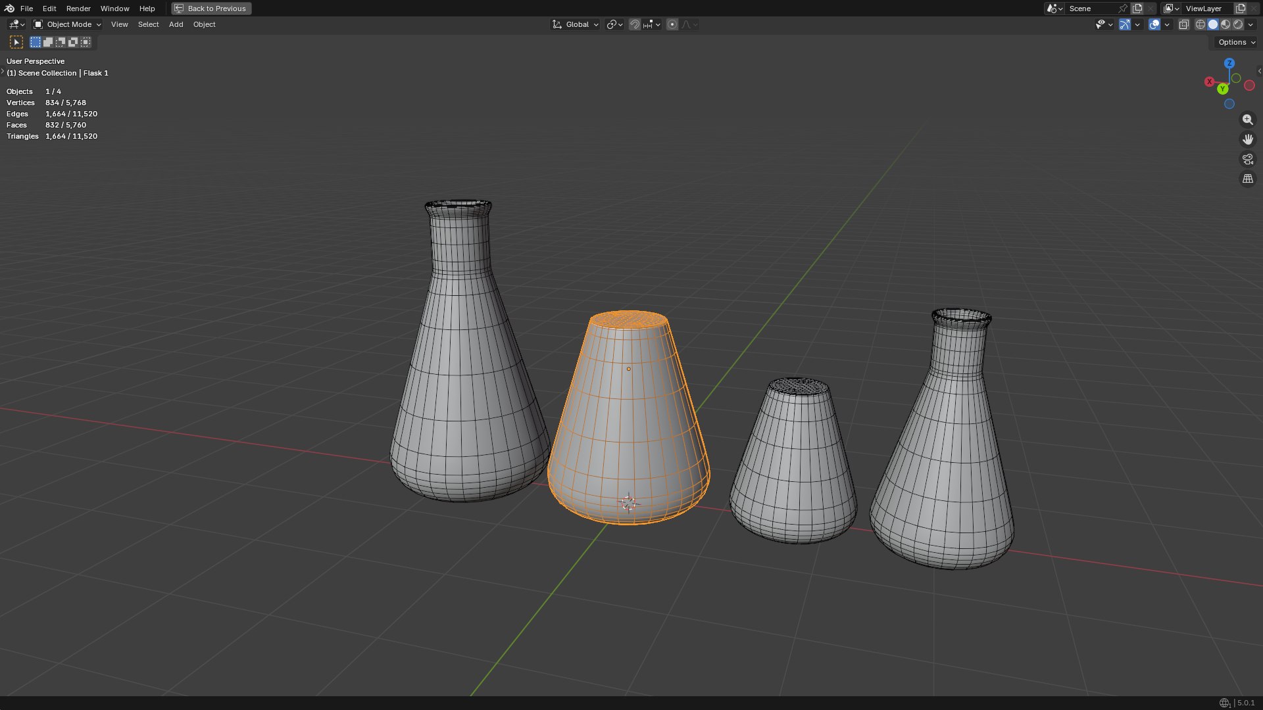Toggle proportional editing
1263x710 pixels.
(672, 24)
